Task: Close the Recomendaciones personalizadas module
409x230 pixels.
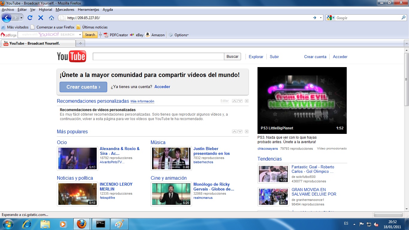Action: tap(247, 101)
